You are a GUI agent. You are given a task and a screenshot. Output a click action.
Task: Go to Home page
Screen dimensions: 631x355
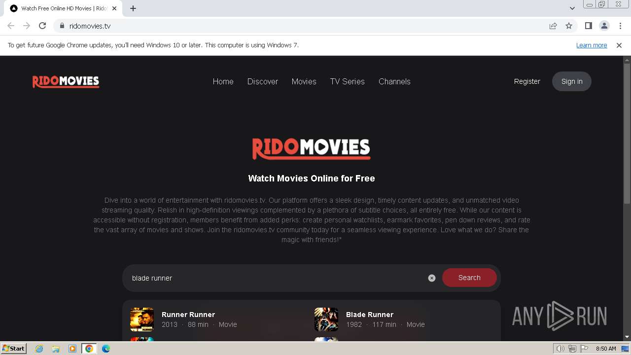click(223, 81)
